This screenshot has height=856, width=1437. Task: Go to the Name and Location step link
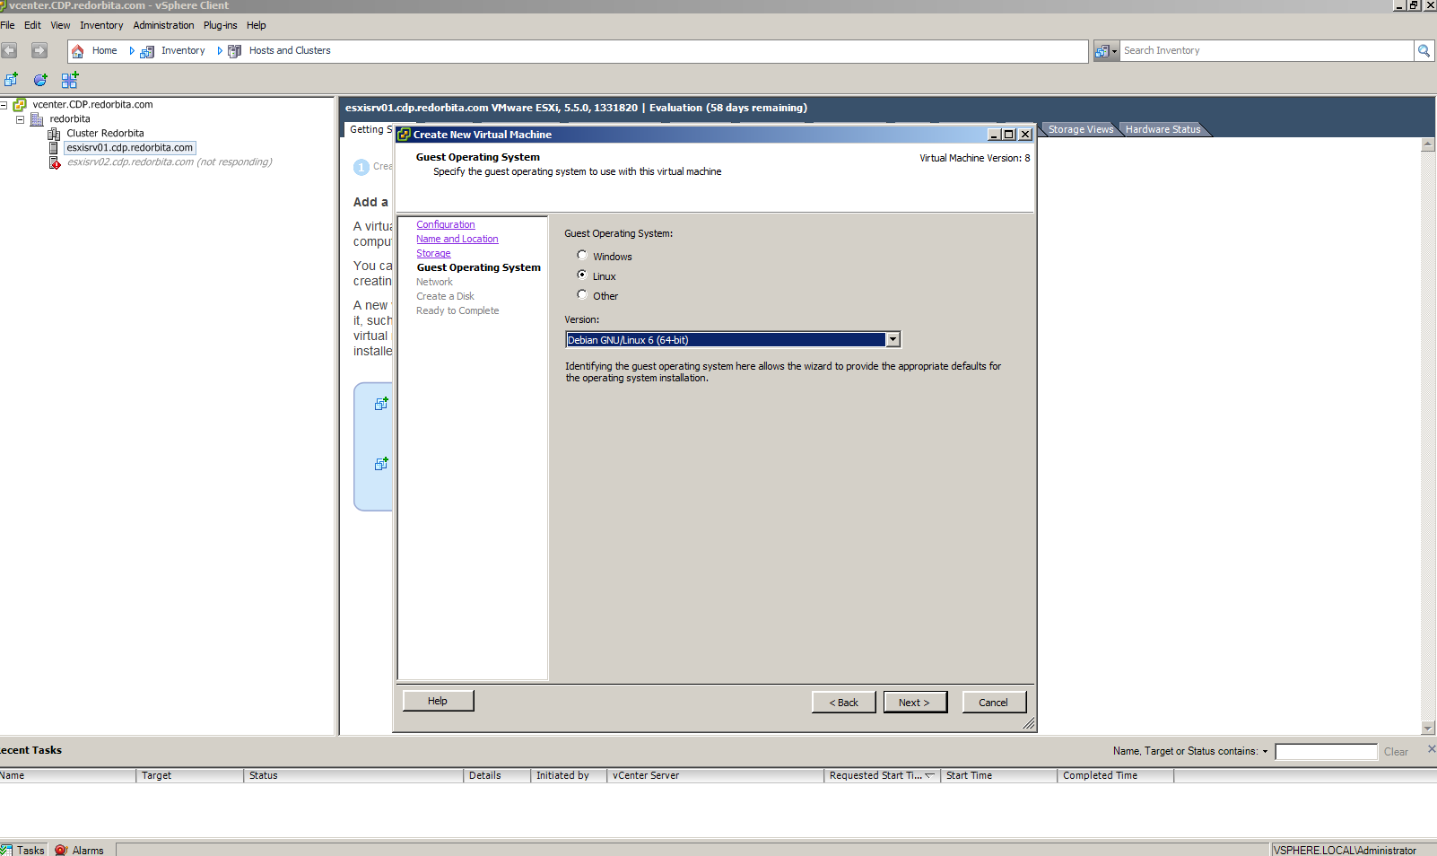(x=457, y=240)
